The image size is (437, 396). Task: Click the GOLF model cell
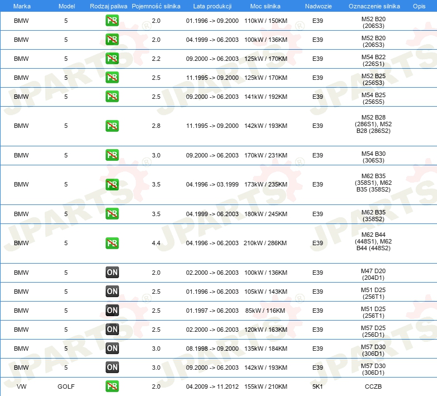pyautogui.click(x=66, y=387)
